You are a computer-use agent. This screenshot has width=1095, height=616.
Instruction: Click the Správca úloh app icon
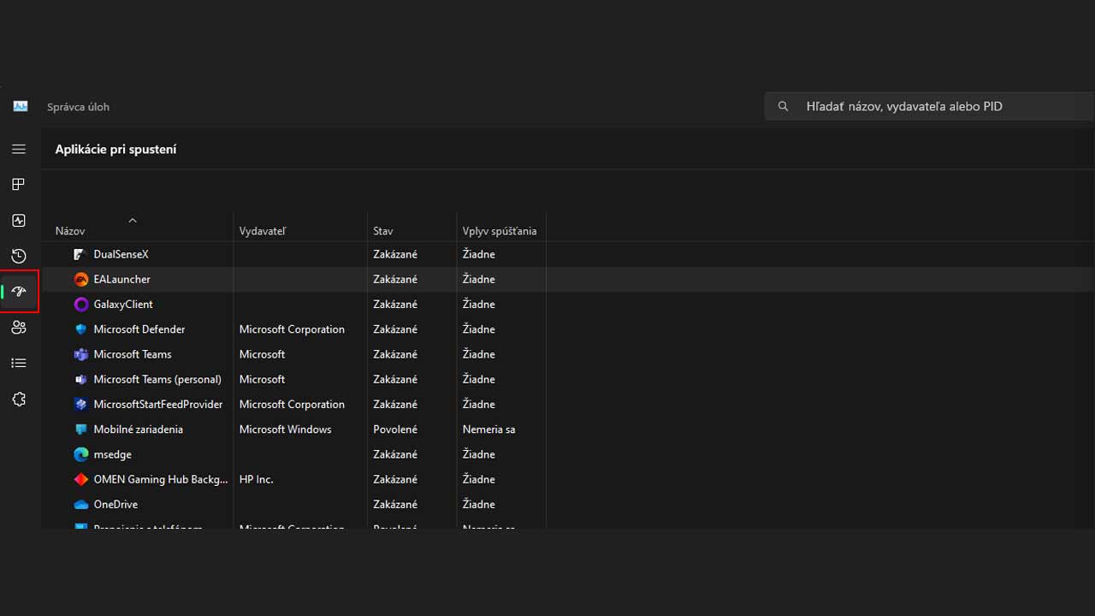tap(21, 106)
